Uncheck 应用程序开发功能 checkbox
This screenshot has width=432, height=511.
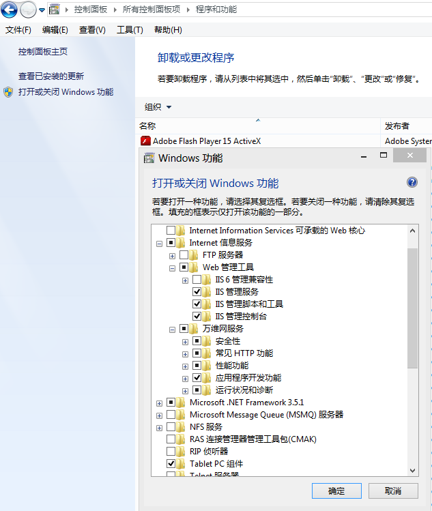[x=197, y=378]
